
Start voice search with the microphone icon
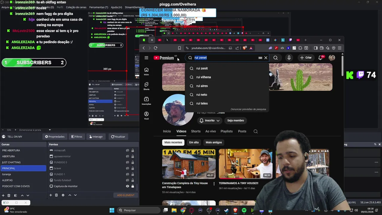tap(289, 58)
